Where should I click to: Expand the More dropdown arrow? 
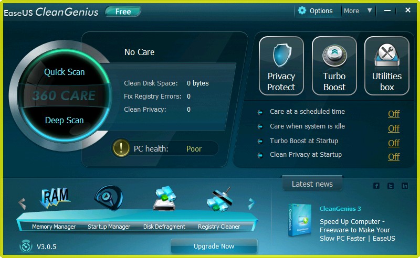[370, 10]
